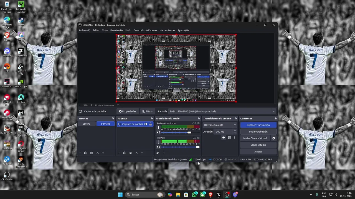This screenshot has height=199, width=355.
Task: Open Filtros for the selected source
Action: pos(148,111)
